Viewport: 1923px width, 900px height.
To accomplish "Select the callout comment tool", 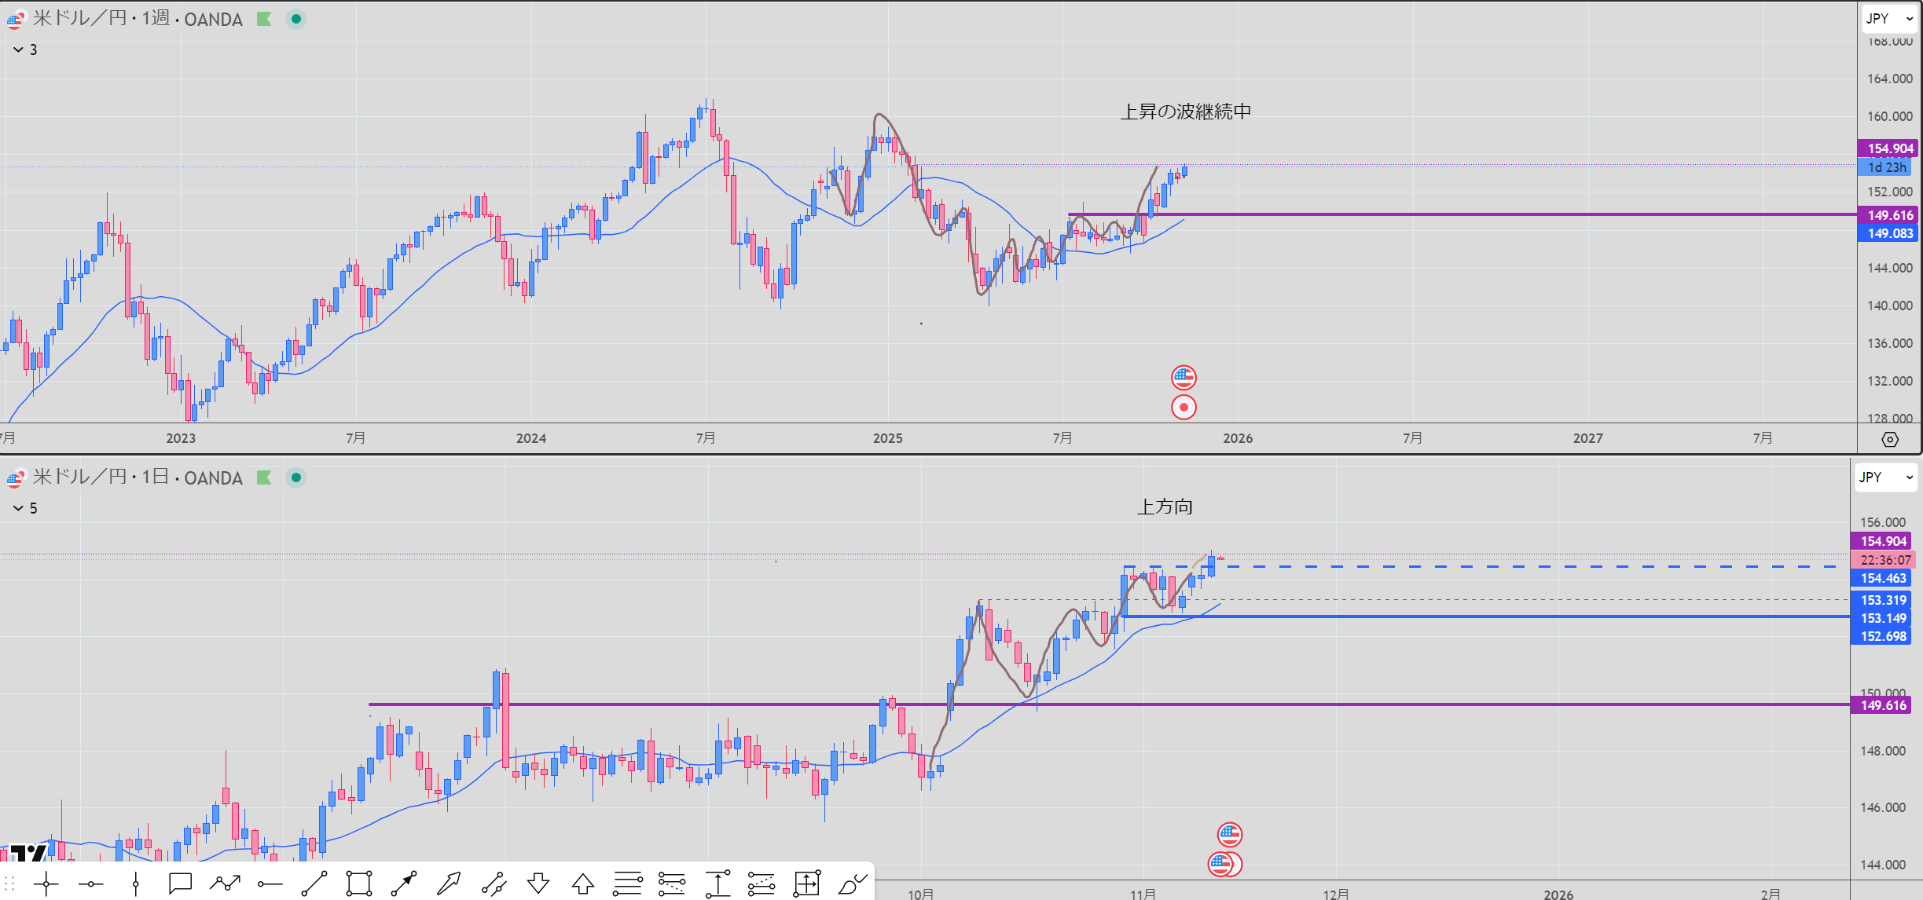I will coord(180,884).
